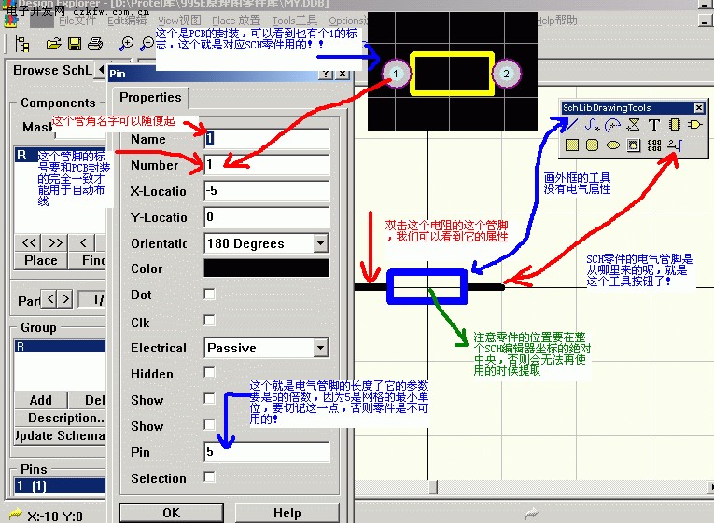Screen dimensions: 714x523
Task: Select the rounded rectangle drawing tool
Action: (592, 145)
